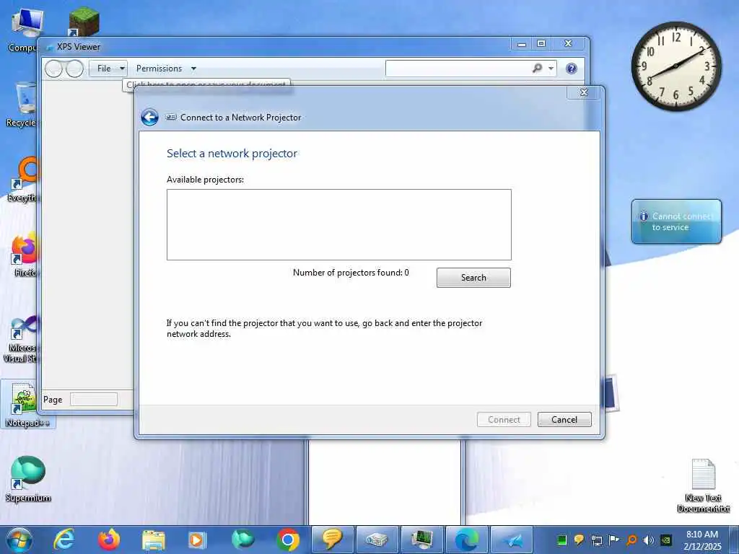Click the blue back arrow in projector wizard
739x554 pixels.
point(149,118)
